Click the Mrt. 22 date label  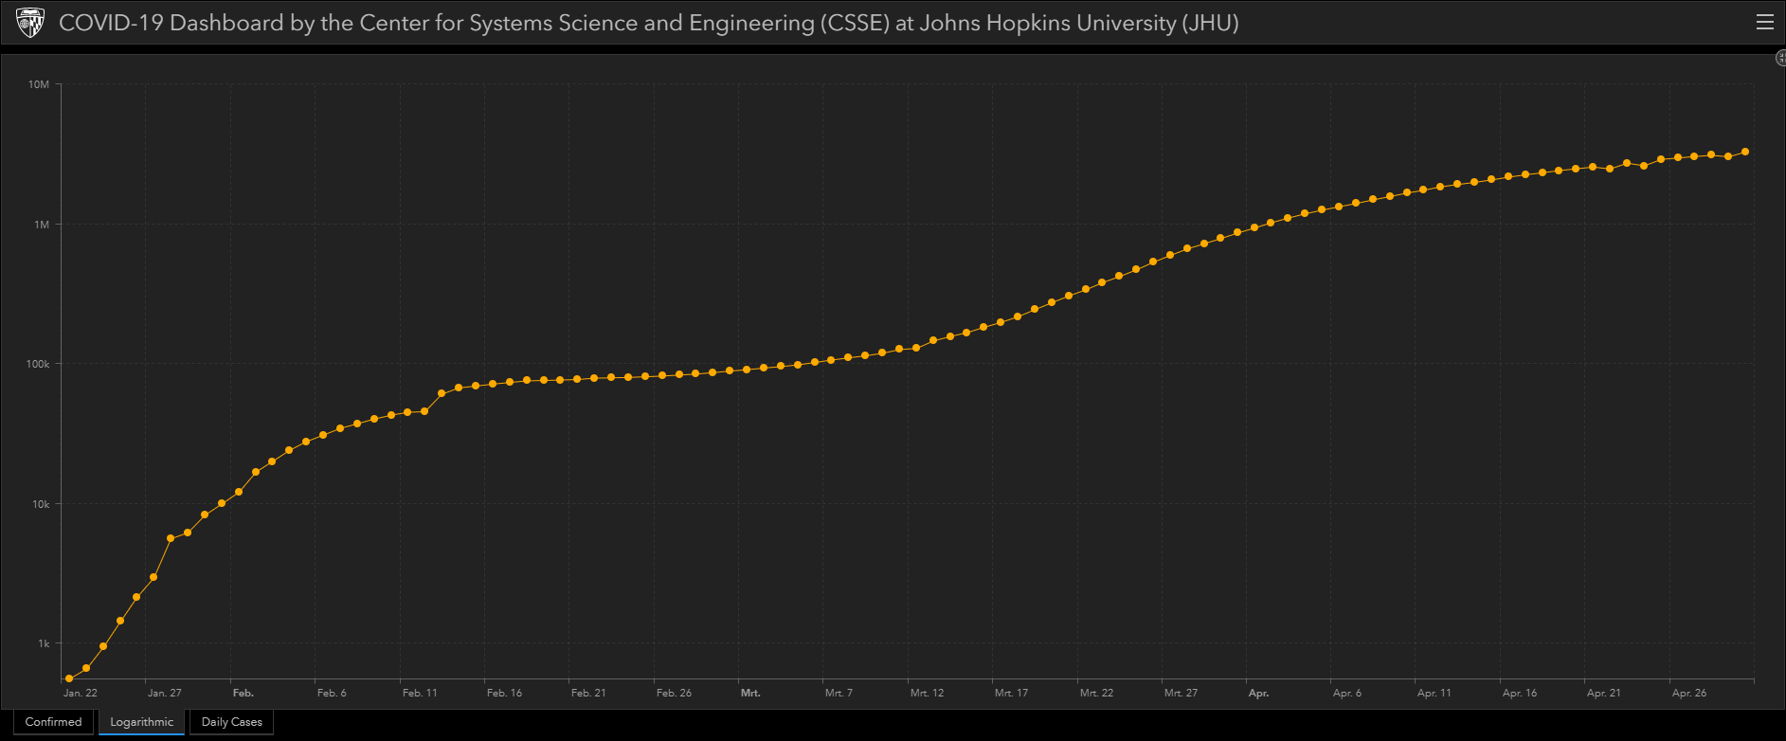(x=1096, y=693)
